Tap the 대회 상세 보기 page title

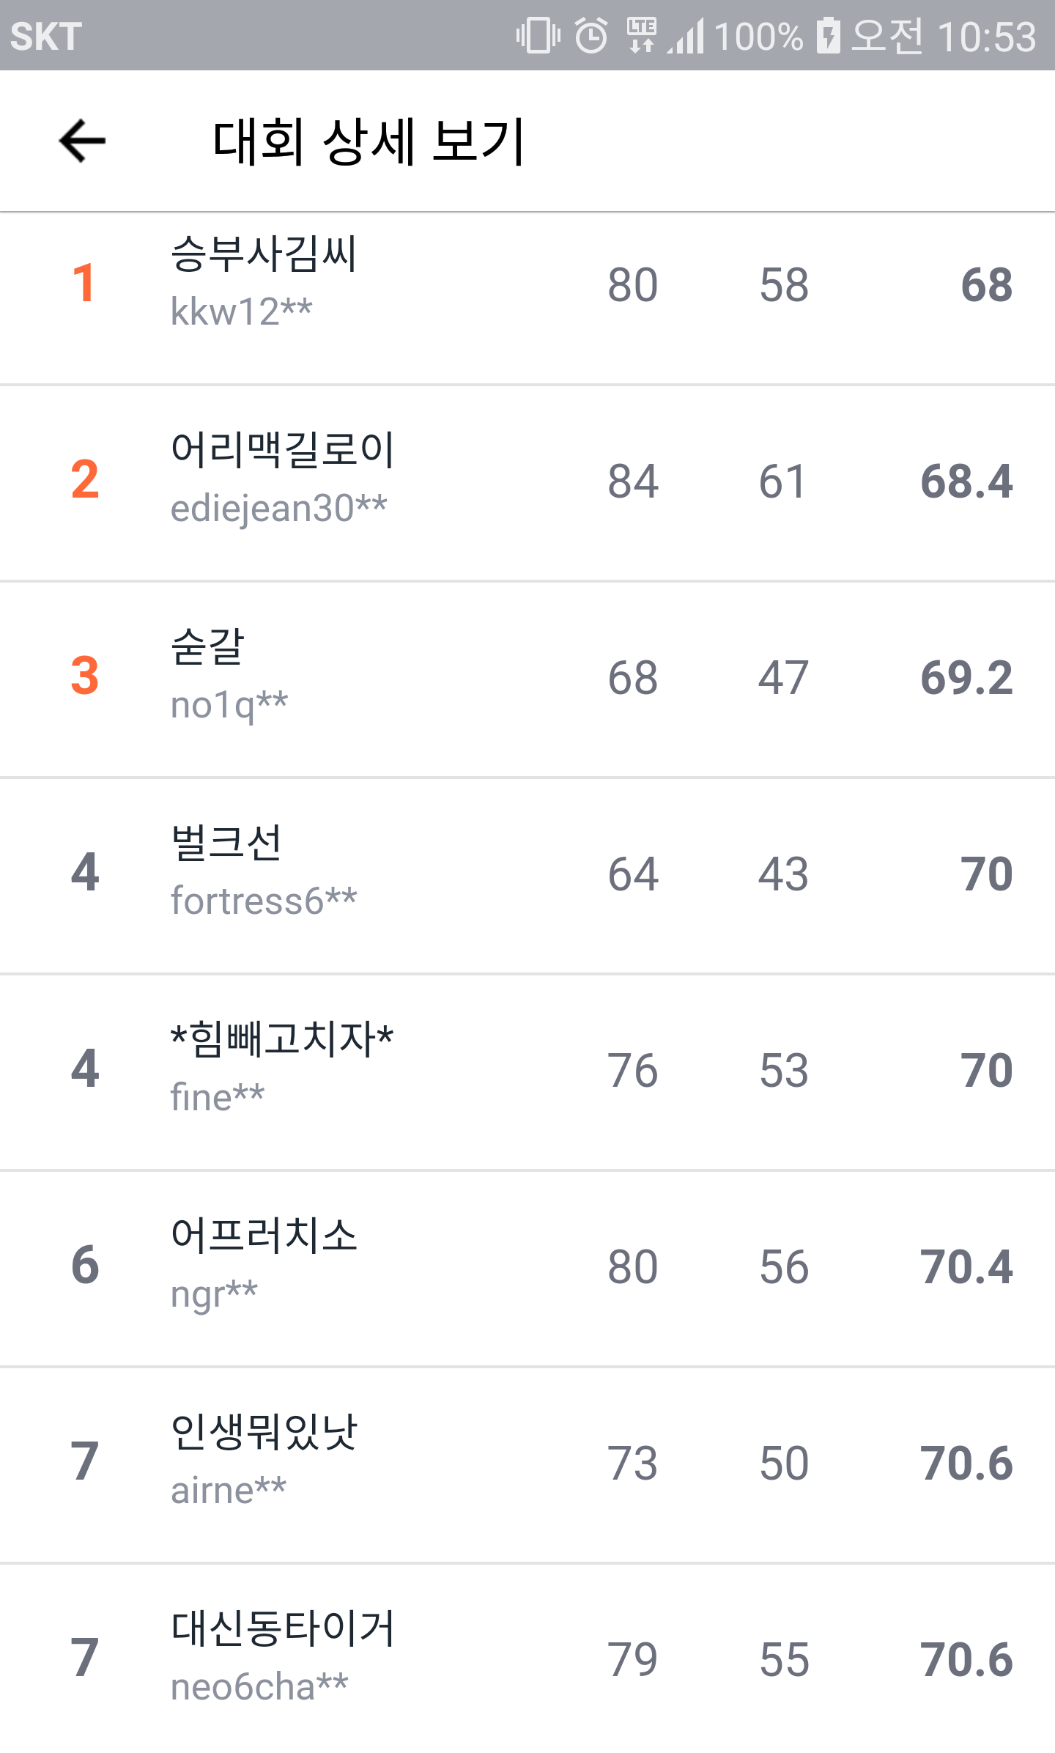click(369, 141)
